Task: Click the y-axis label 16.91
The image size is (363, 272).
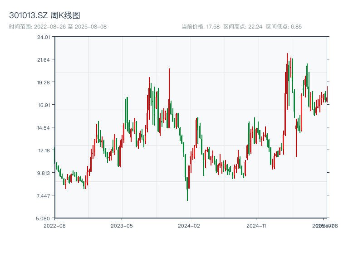Action: tap(44, 105)
